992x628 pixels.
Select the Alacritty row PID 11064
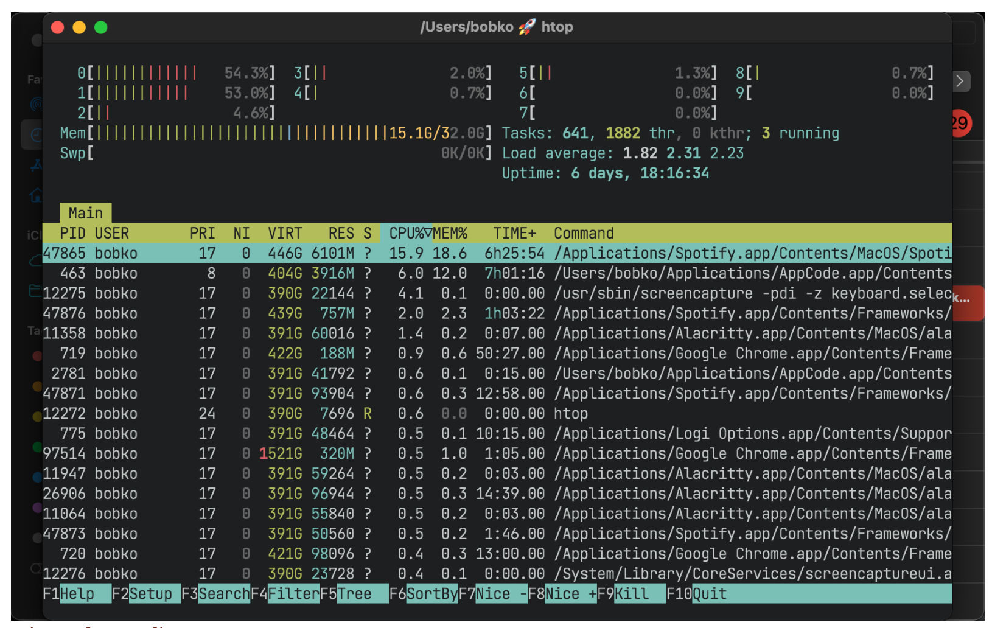497,514
